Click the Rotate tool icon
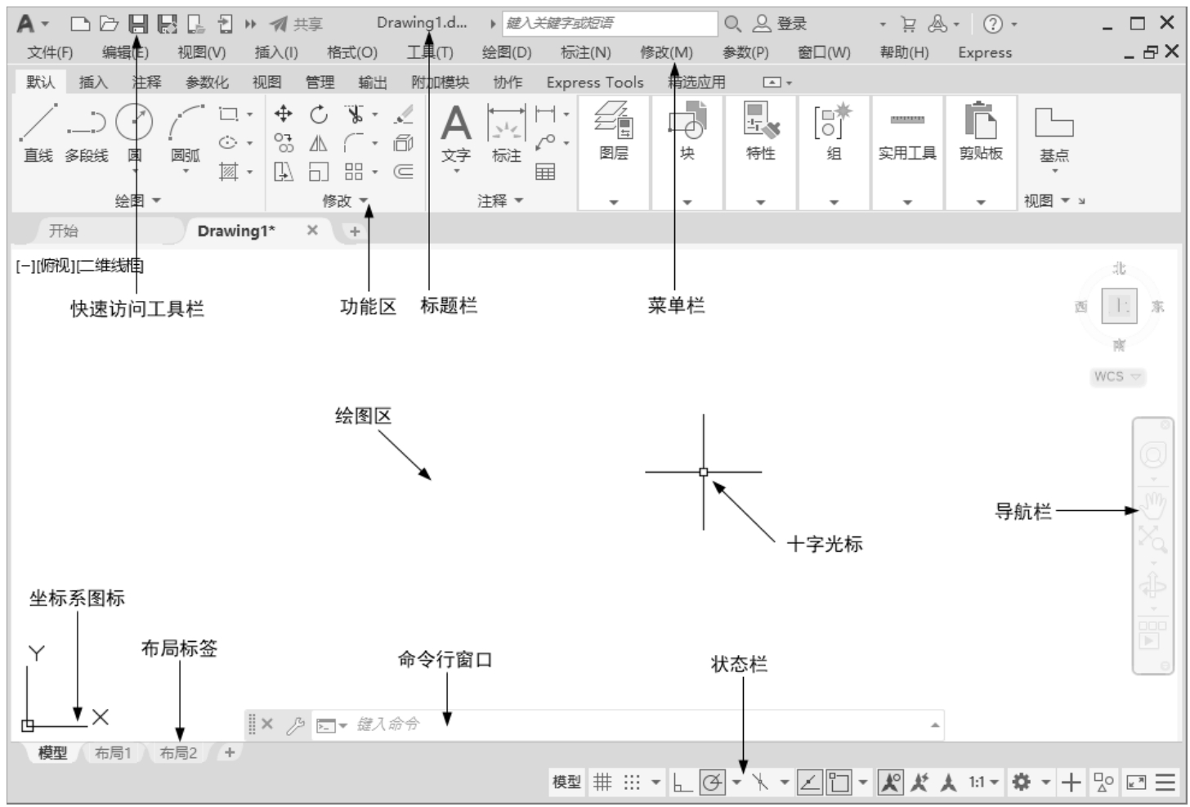 [319, 114]
